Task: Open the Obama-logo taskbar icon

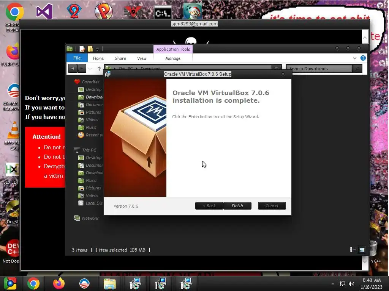Action: pos(84,283)
